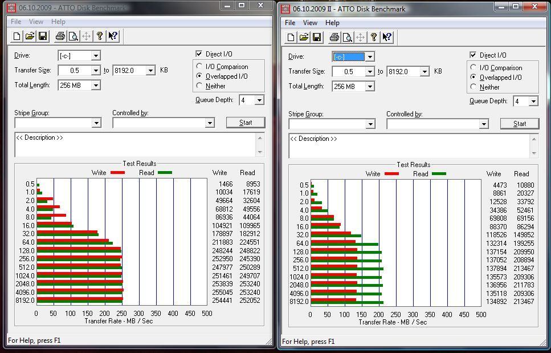Select Neither radio in left window

tap(199, 86)
